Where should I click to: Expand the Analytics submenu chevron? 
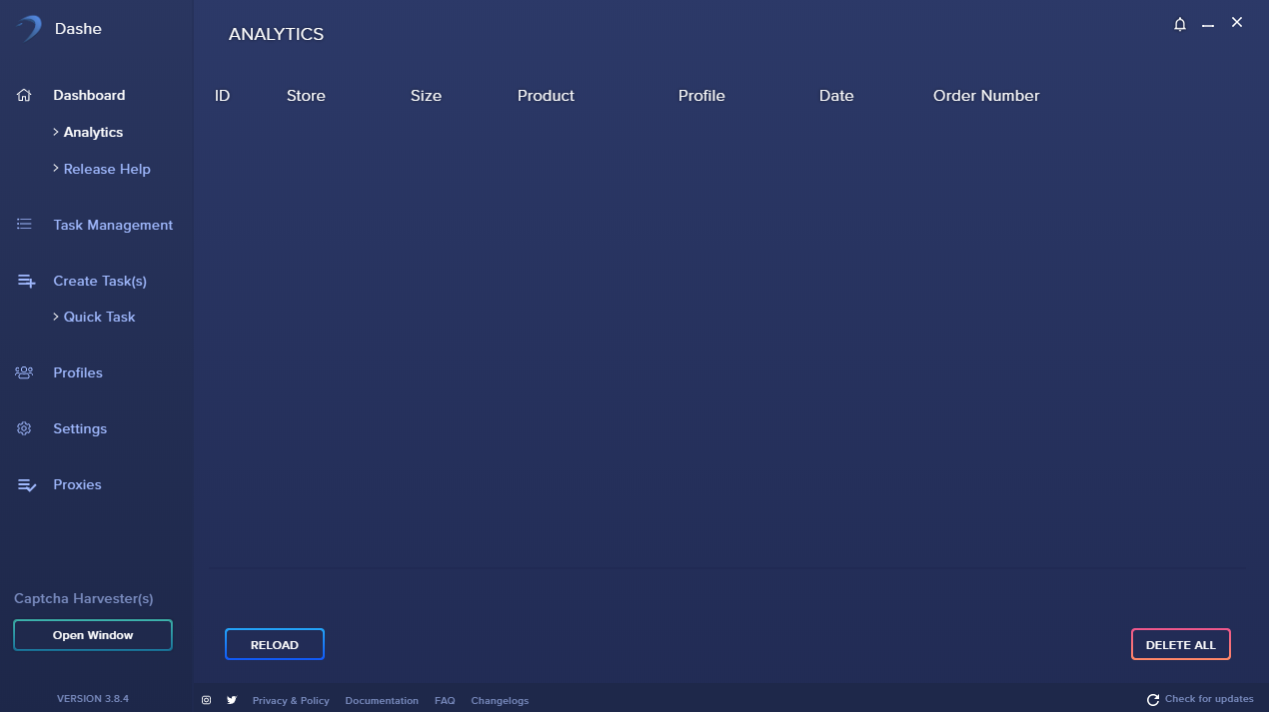[56, 132]
